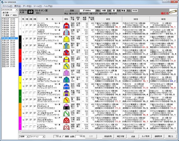Click the safety pin icon beside 補正中
This screenshot has height=141, width=179.
(x=173, y=12)
